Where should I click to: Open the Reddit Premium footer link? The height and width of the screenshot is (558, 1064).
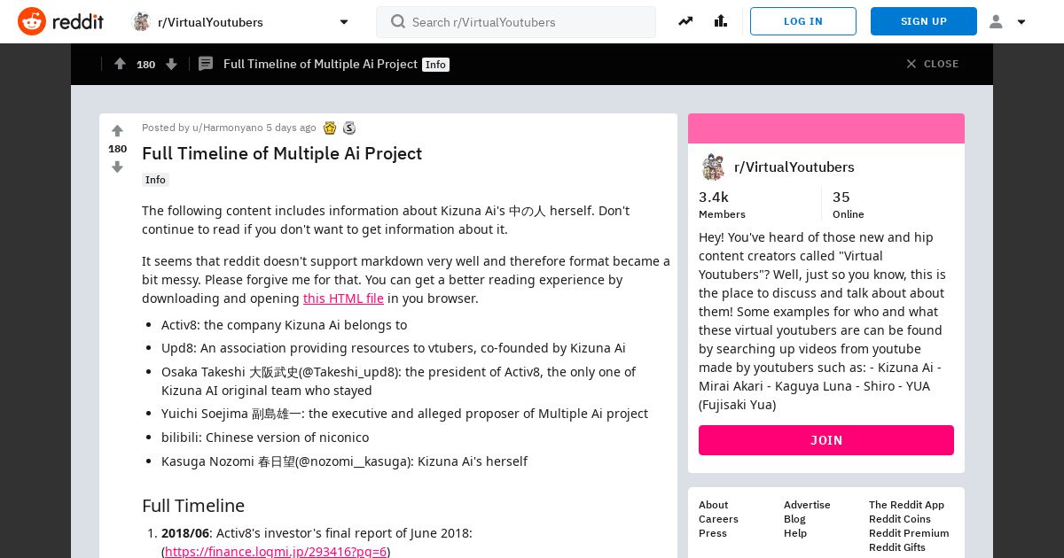(x=909, y=533)
